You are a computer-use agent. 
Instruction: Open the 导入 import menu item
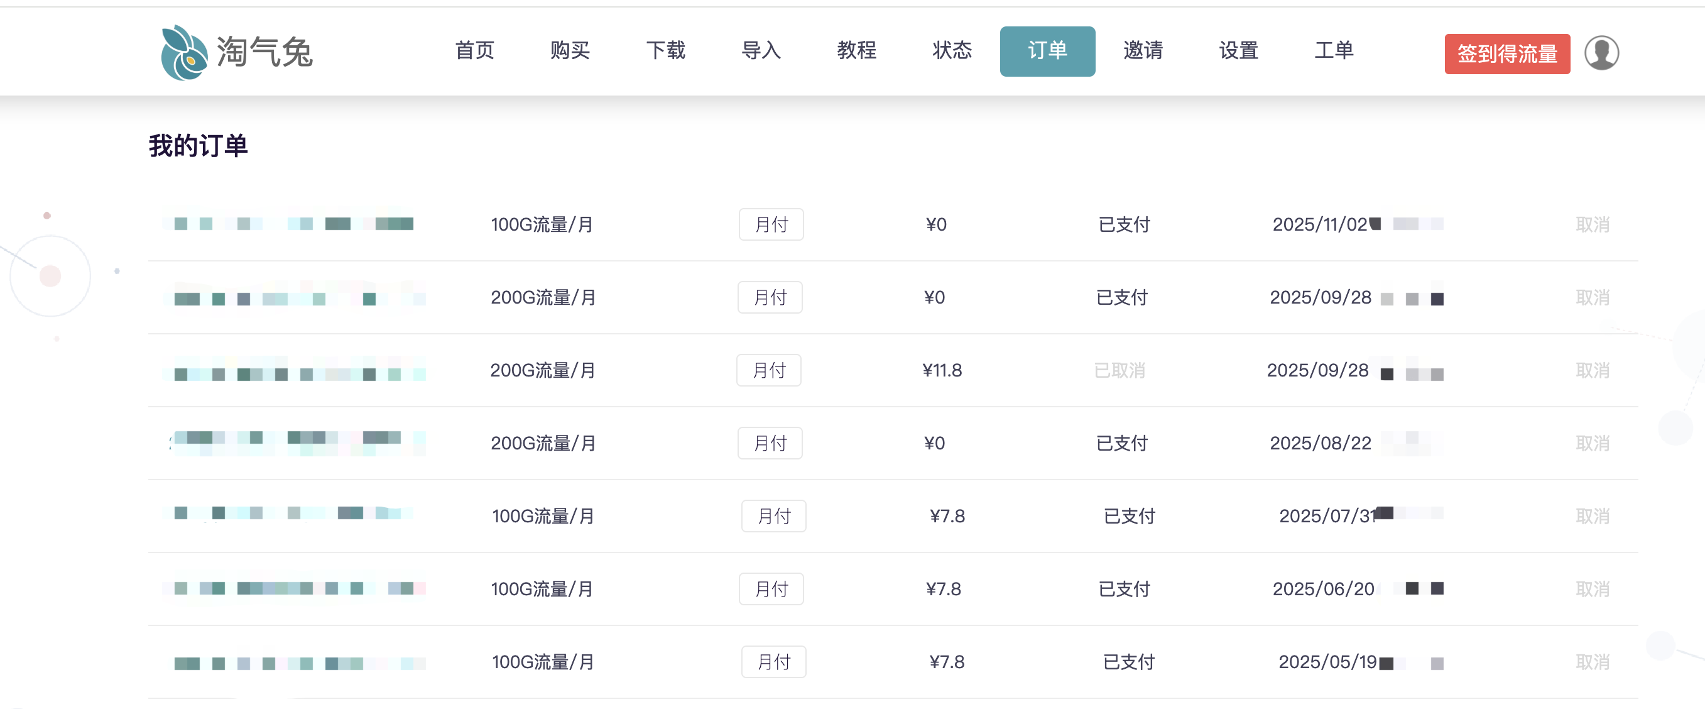[x=761, y=51]
